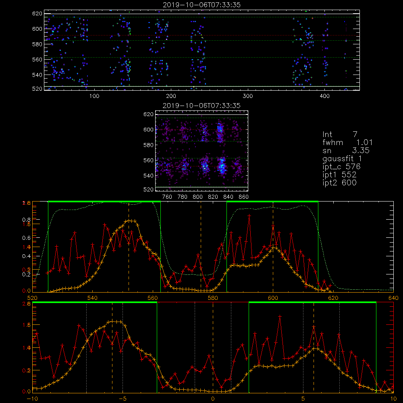Click the top plot title 2019-10-06T07:33:35
This screenshot has width=403, height=403.
(202, 5)
